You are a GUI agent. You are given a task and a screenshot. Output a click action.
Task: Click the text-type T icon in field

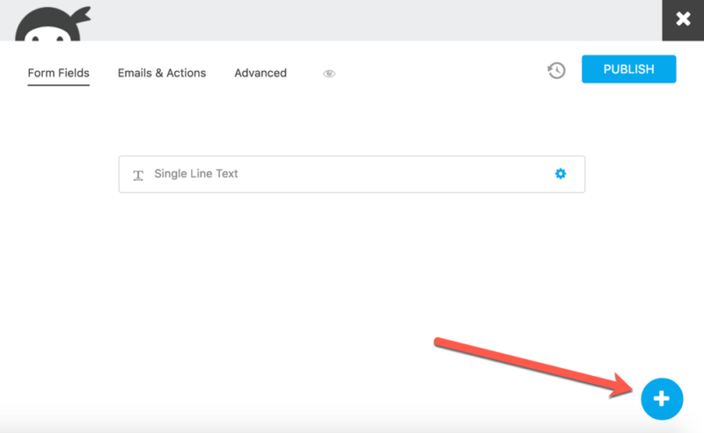[x=138, y=175]
